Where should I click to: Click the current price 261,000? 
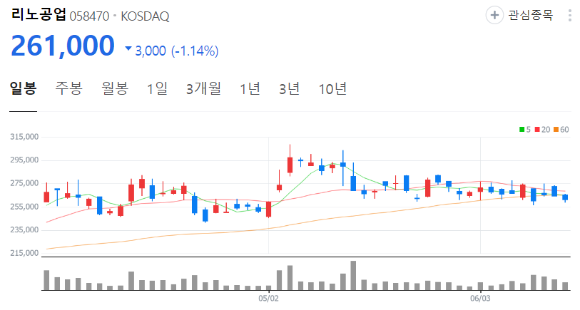point(63,46)
